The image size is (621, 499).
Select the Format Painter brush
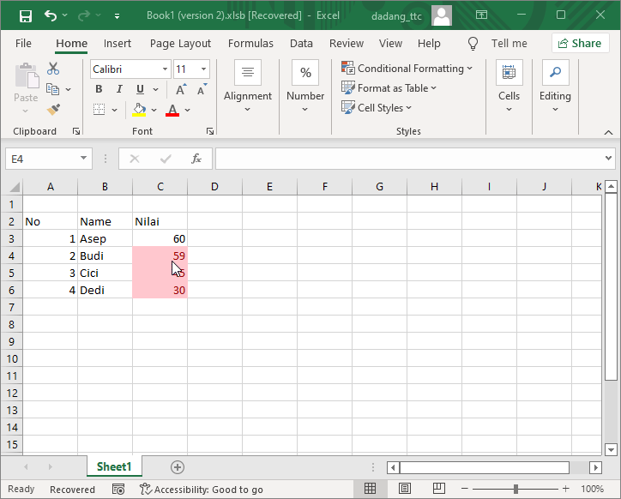pos(53,109)
